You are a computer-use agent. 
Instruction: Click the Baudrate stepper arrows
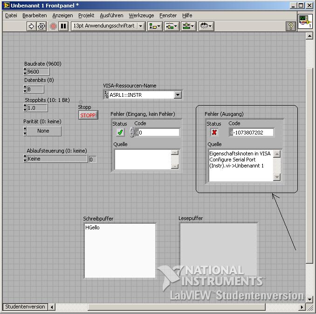click(x=25, y=72)
